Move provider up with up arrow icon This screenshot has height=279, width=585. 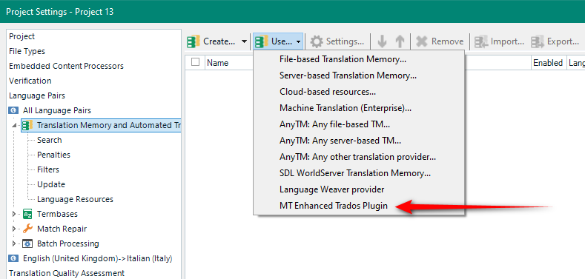tap(400, 41)
